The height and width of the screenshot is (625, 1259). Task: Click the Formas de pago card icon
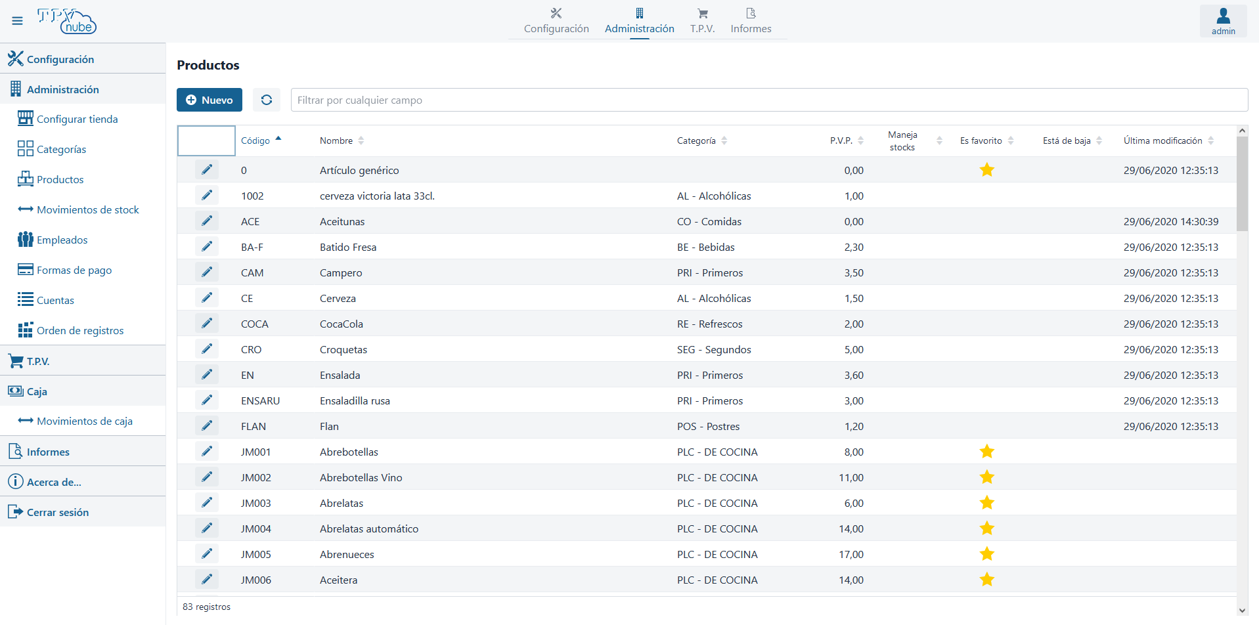pos(25,270)
